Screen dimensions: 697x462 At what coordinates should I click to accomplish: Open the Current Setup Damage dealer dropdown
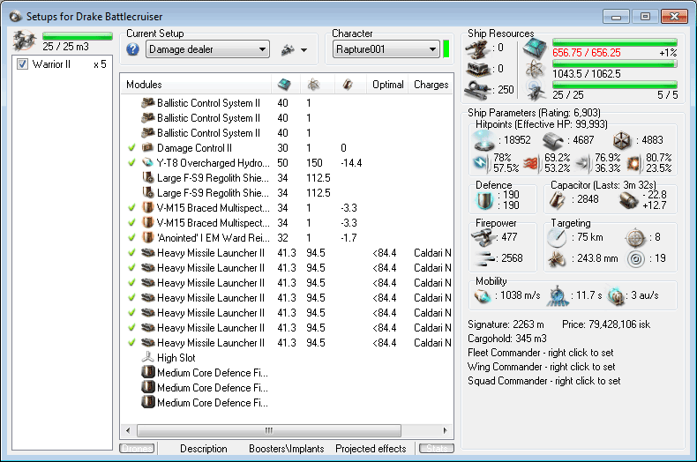click(207, 49)
